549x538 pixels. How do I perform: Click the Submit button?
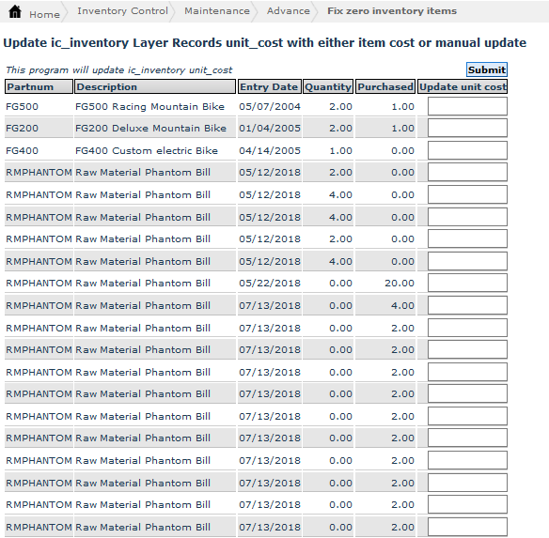(x=487, y=69)
